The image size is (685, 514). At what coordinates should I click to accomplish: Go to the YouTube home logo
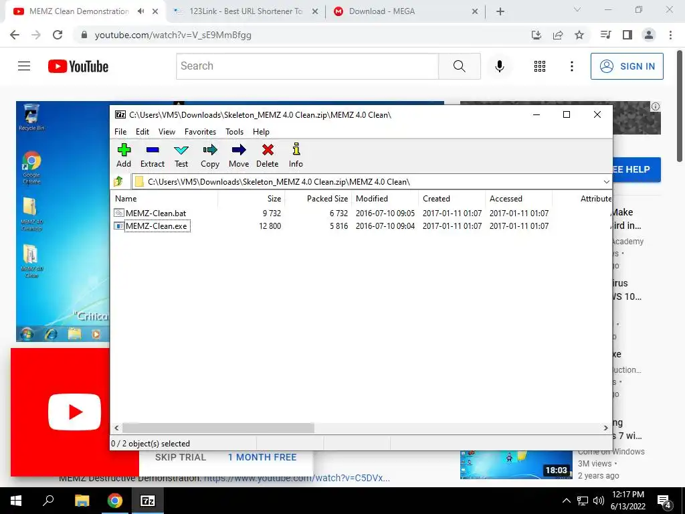coord(78,66)
